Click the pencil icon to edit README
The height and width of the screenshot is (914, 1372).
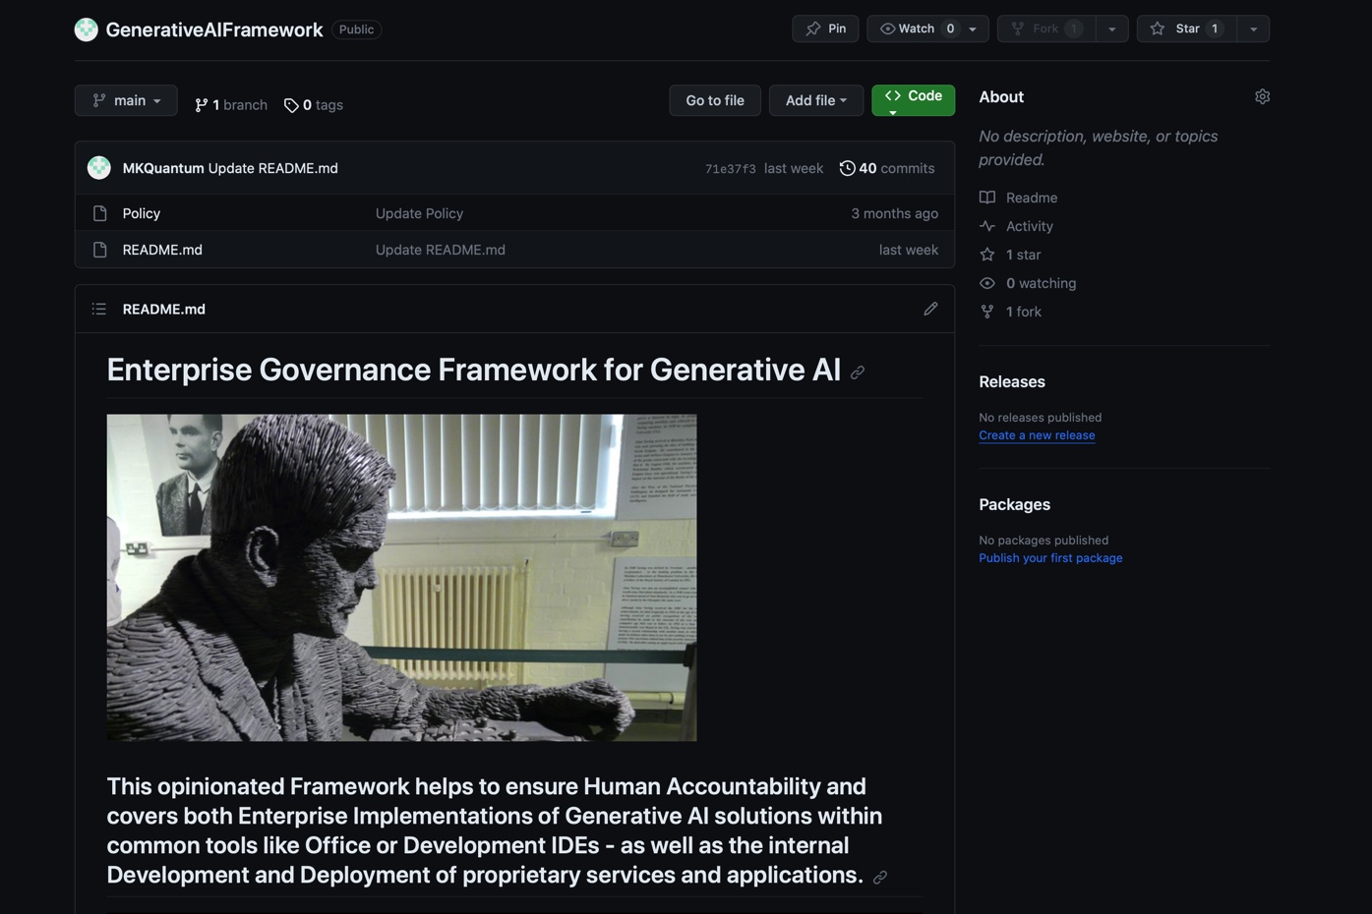[x=929, y=309]
